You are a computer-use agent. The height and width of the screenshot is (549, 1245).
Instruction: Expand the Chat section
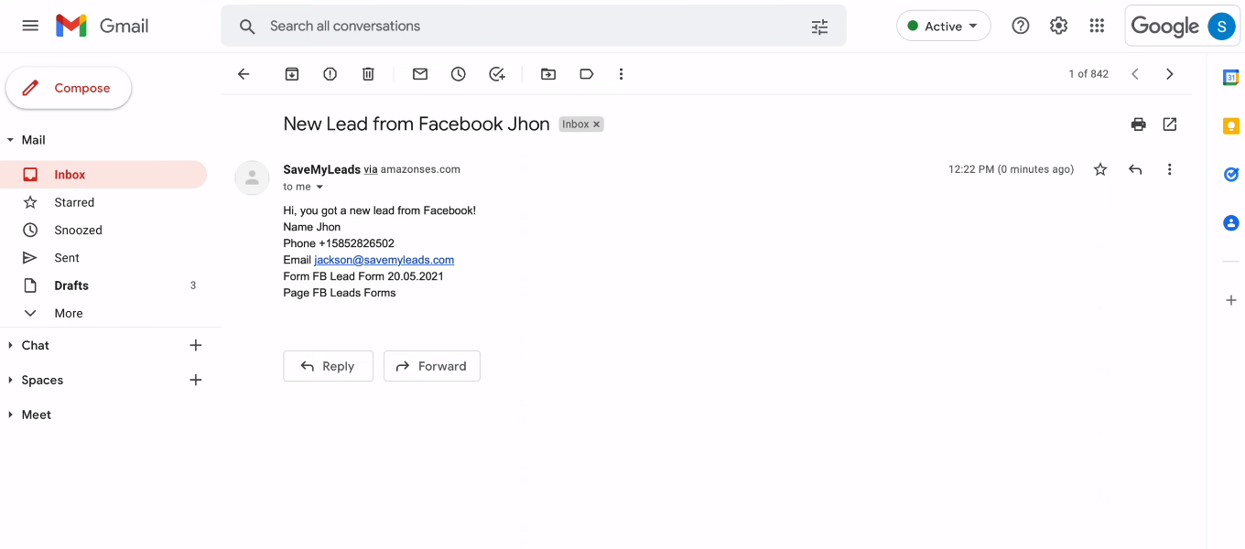click(10, 345)
